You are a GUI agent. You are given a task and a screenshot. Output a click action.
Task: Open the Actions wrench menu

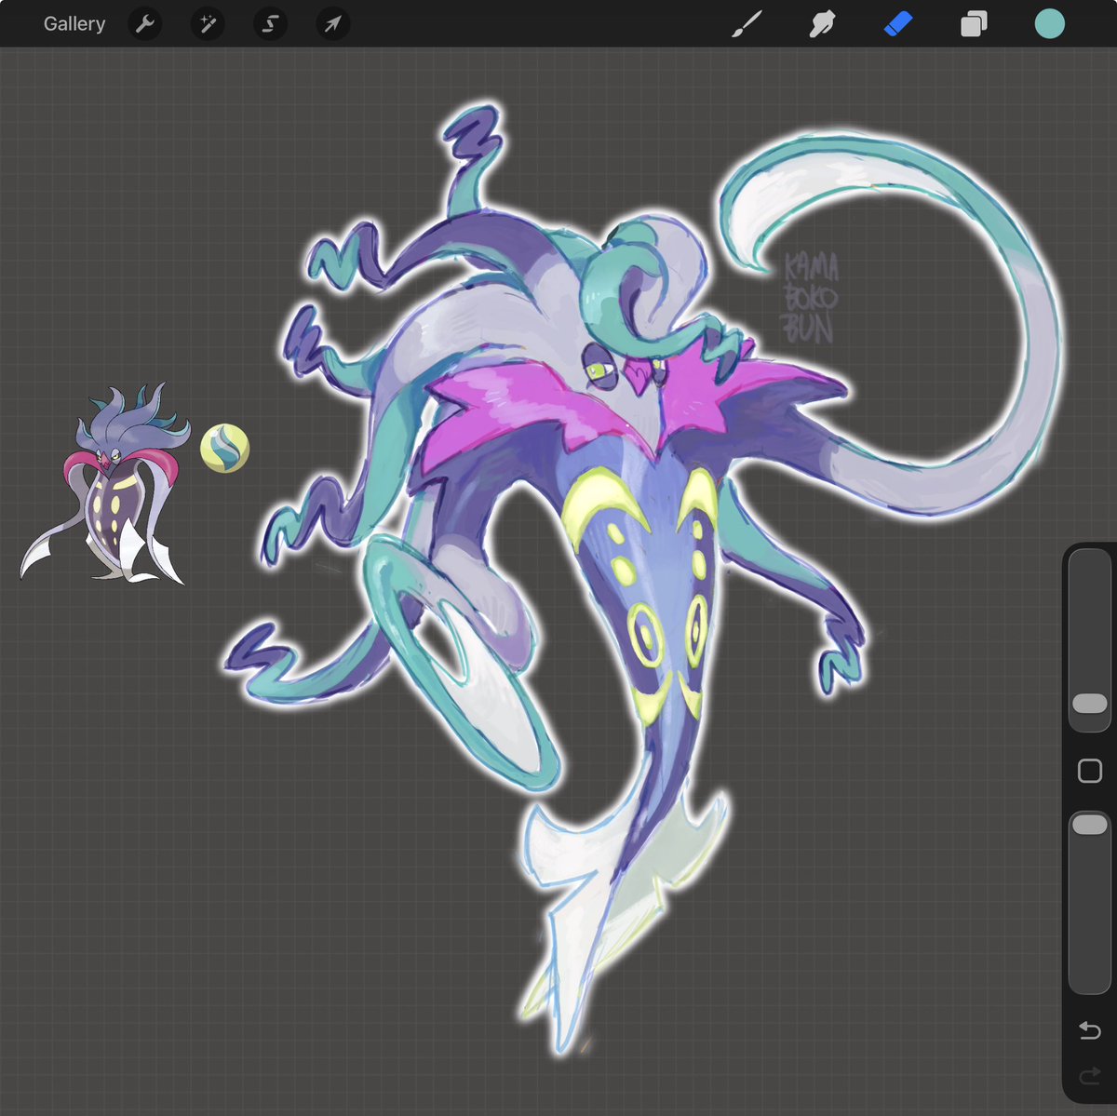click(x=144, y=23)
